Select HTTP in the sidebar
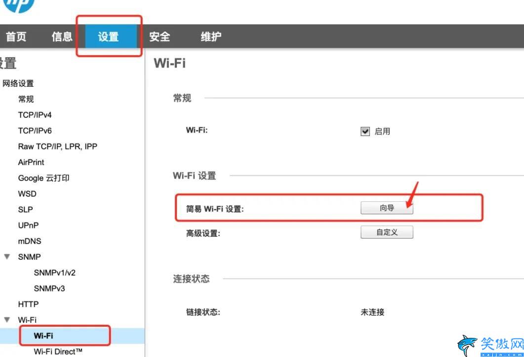 click(28, 304)
